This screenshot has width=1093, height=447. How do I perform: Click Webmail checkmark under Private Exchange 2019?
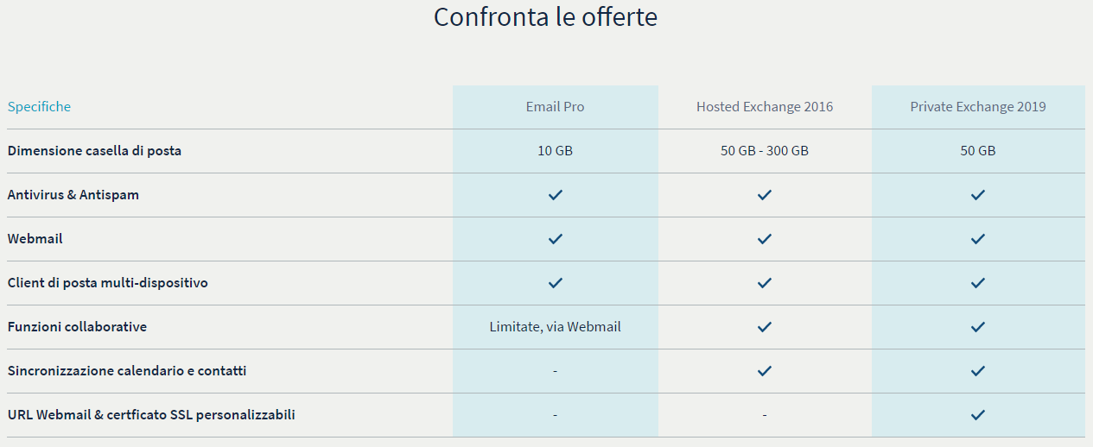tap(978, 239)
